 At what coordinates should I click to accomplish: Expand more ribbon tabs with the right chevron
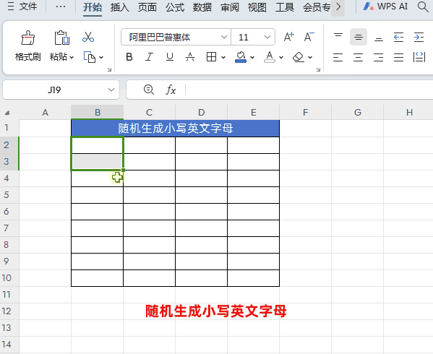[x=338, y=7]
